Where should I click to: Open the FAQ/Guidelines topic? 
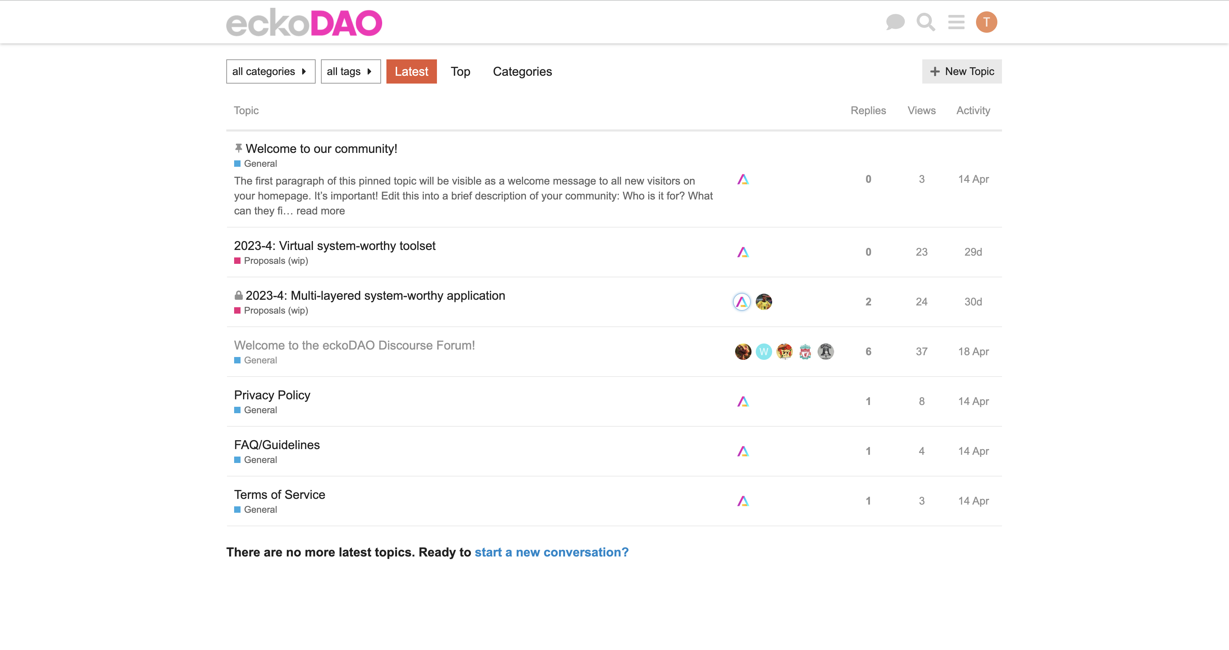point(277,445)
